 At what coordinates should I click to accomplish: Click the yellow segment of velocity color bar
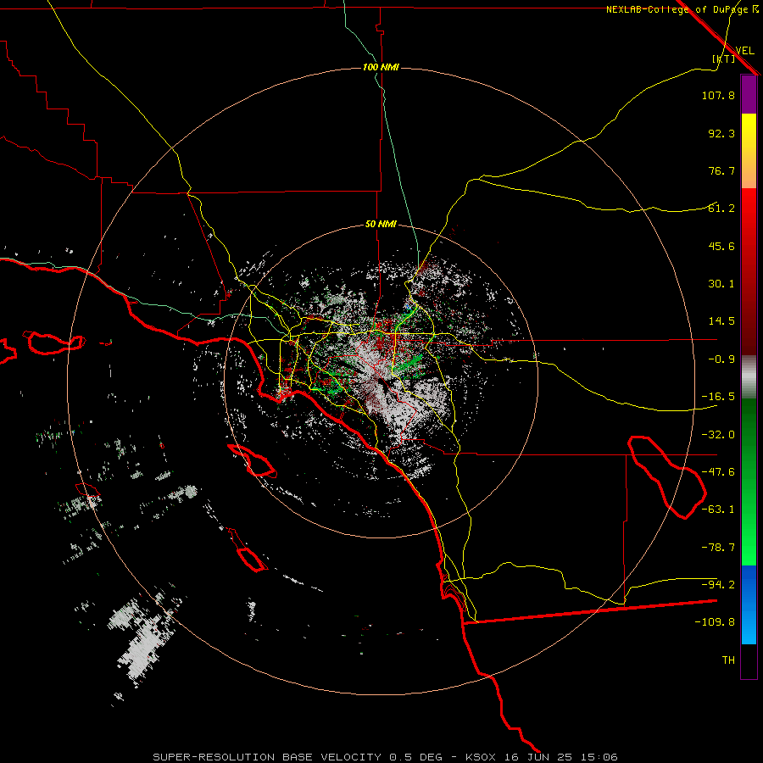[x=749, y=151]
